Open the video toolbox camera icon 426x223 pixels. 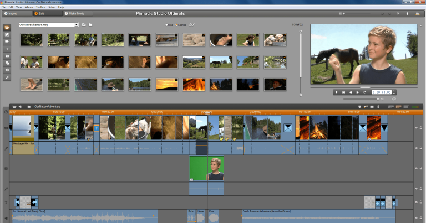tap(14, 107)
